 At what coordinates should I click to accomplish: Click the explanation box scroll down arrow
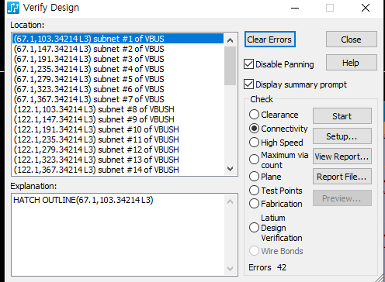pyautogui.click(x=230, y=269)
